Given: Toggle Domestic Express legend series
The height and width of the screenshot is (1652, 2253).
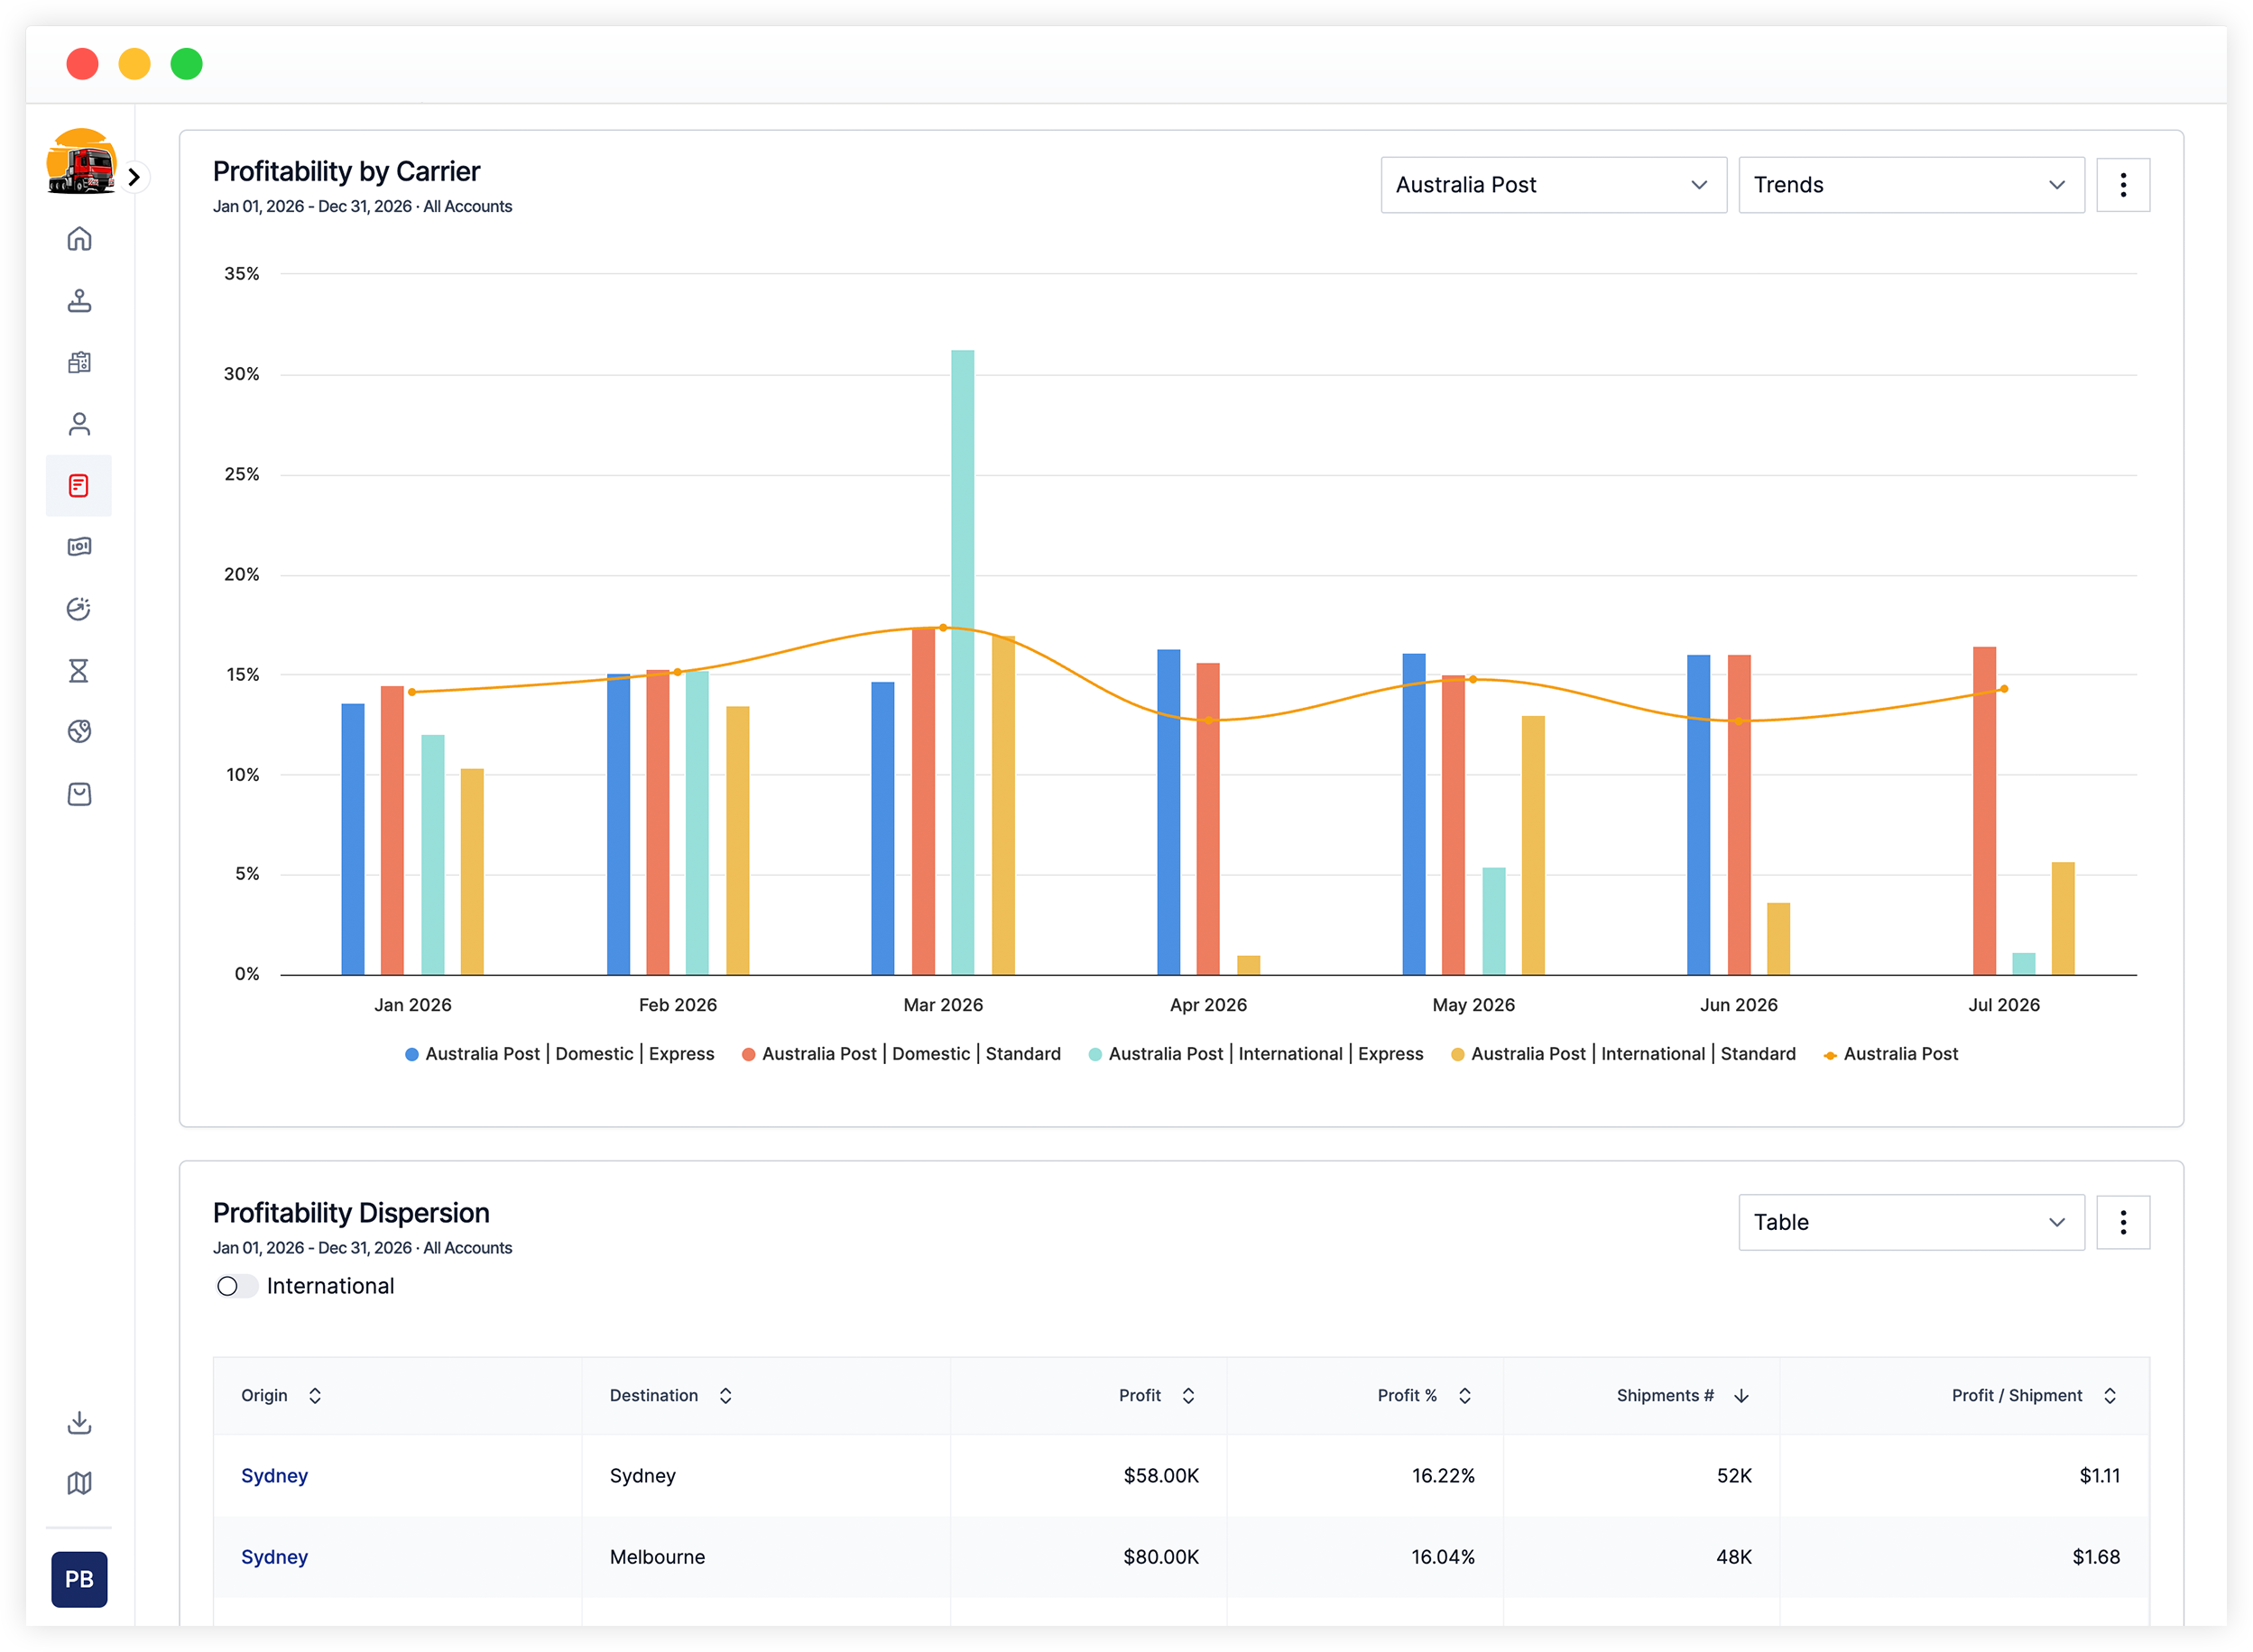Looking at the screenshot, I should [559, 1054].
